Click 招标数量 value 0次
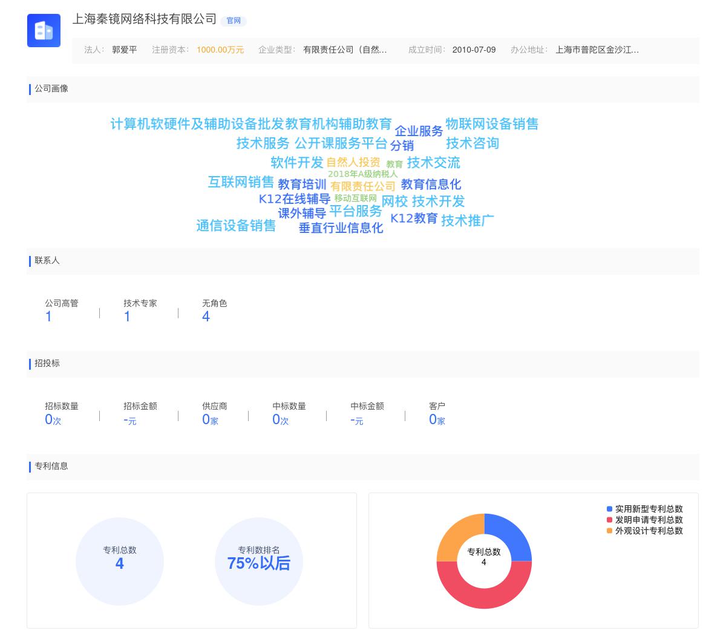 point(53,419)
